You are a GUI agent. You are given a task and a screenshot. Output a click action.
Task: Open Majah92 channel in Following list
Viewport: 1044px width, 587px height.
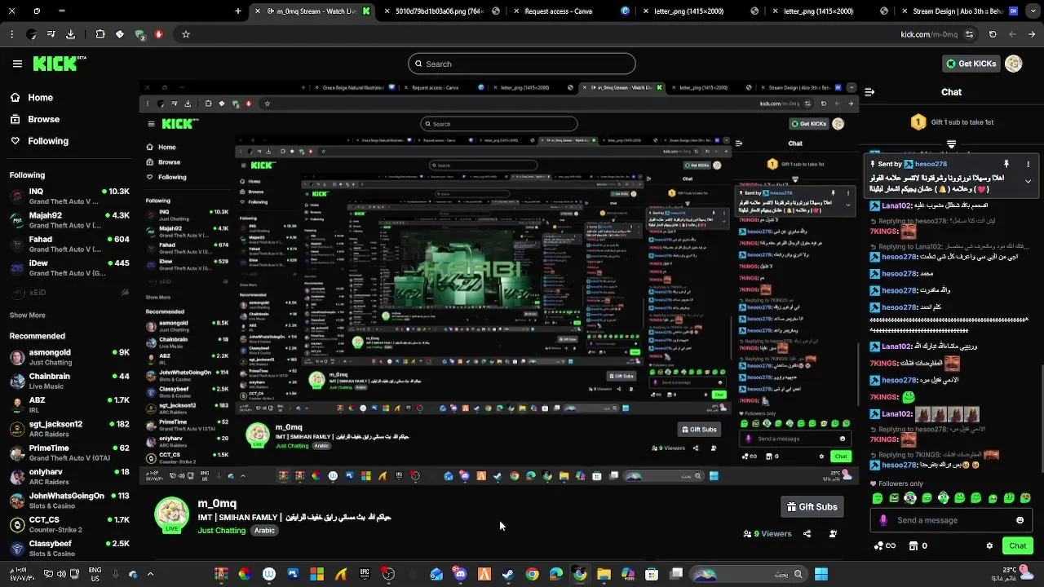coord(69,220)
